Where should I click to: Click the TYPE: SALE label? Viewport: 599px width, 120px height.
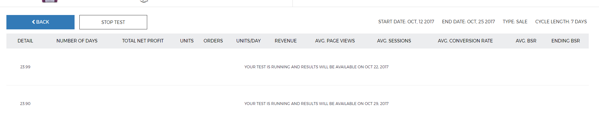(515, 22)
